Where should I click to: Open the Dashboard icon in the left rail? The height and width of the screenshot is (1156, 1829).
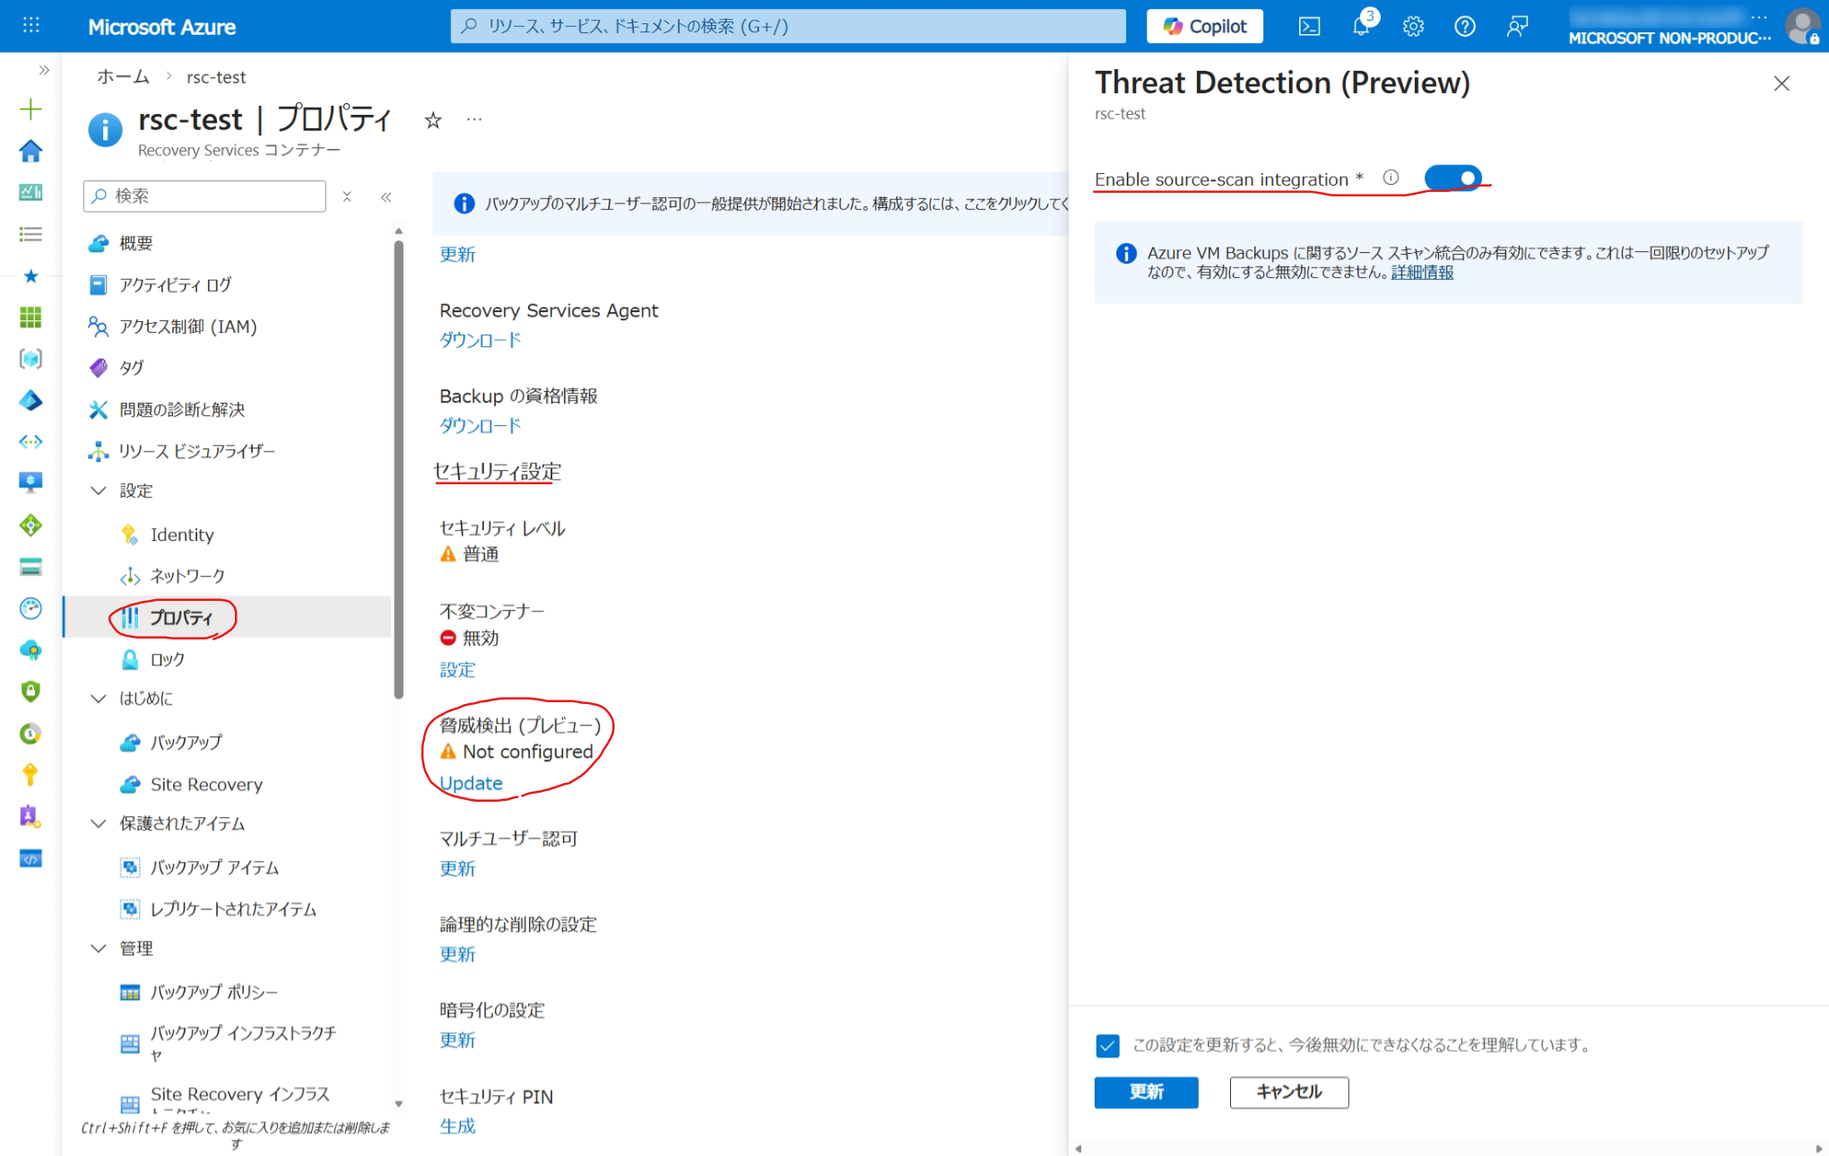click(30, 192)
